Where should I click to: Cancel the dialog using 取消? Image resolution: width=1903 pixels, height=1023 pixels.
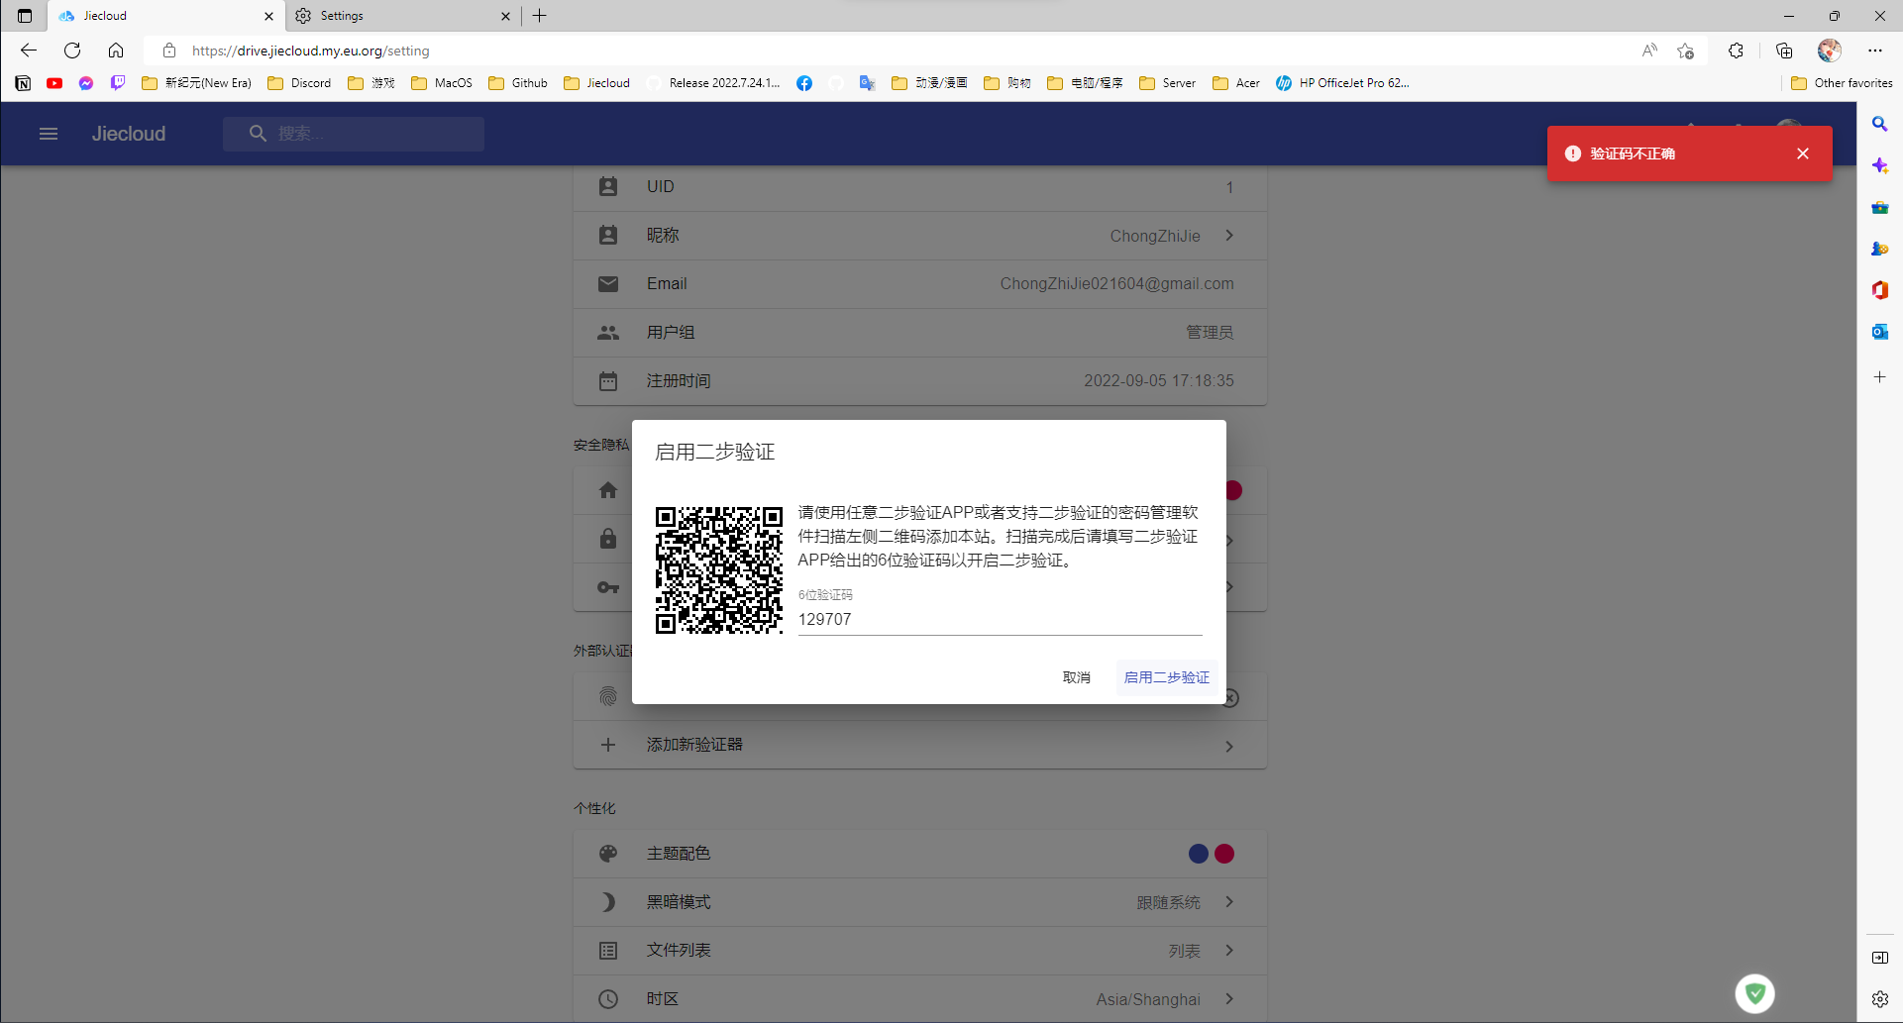point(1076,676)
